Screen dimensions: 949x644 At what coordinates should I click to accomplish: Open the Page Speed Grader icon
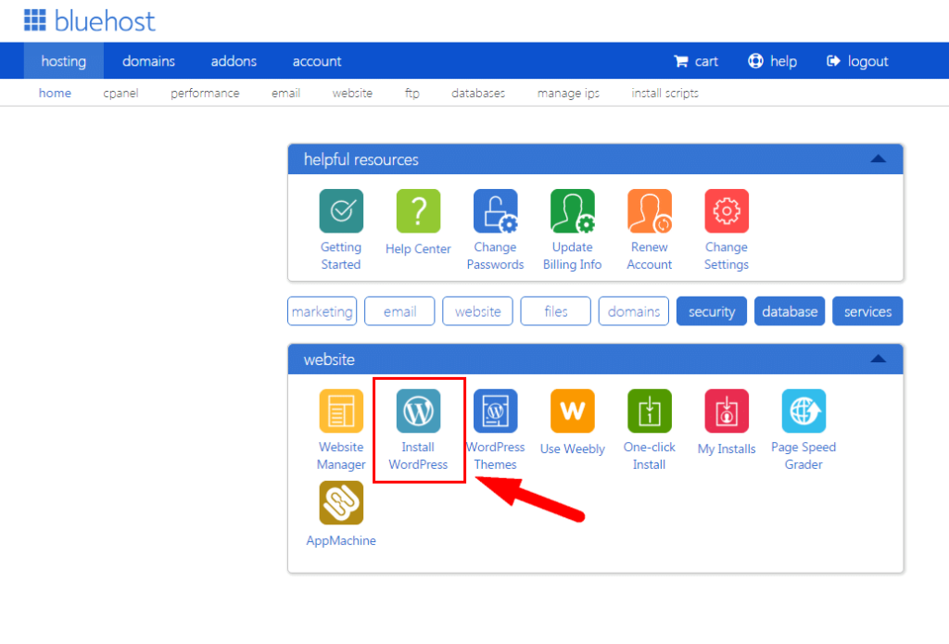(x=803, y=411)
